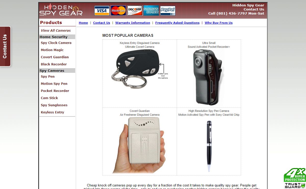
Task: Open Frequently Asked Questions link
Action: (177, 23)
